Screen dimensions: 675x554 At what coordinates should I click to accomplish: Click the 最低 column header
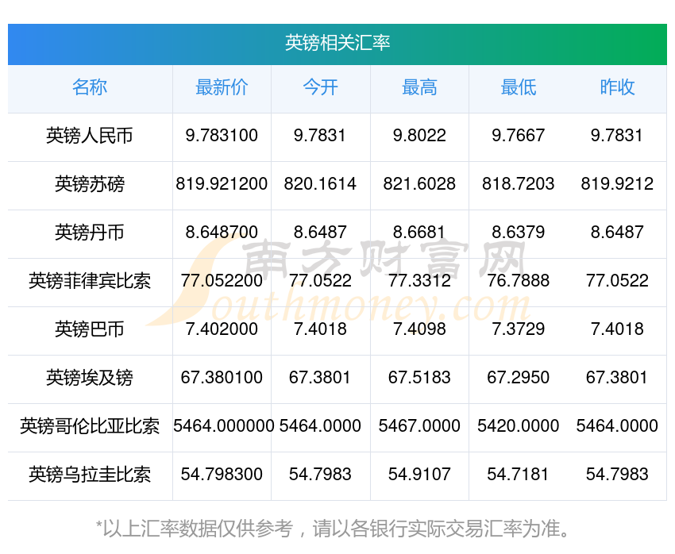click(x=519, y=87)
